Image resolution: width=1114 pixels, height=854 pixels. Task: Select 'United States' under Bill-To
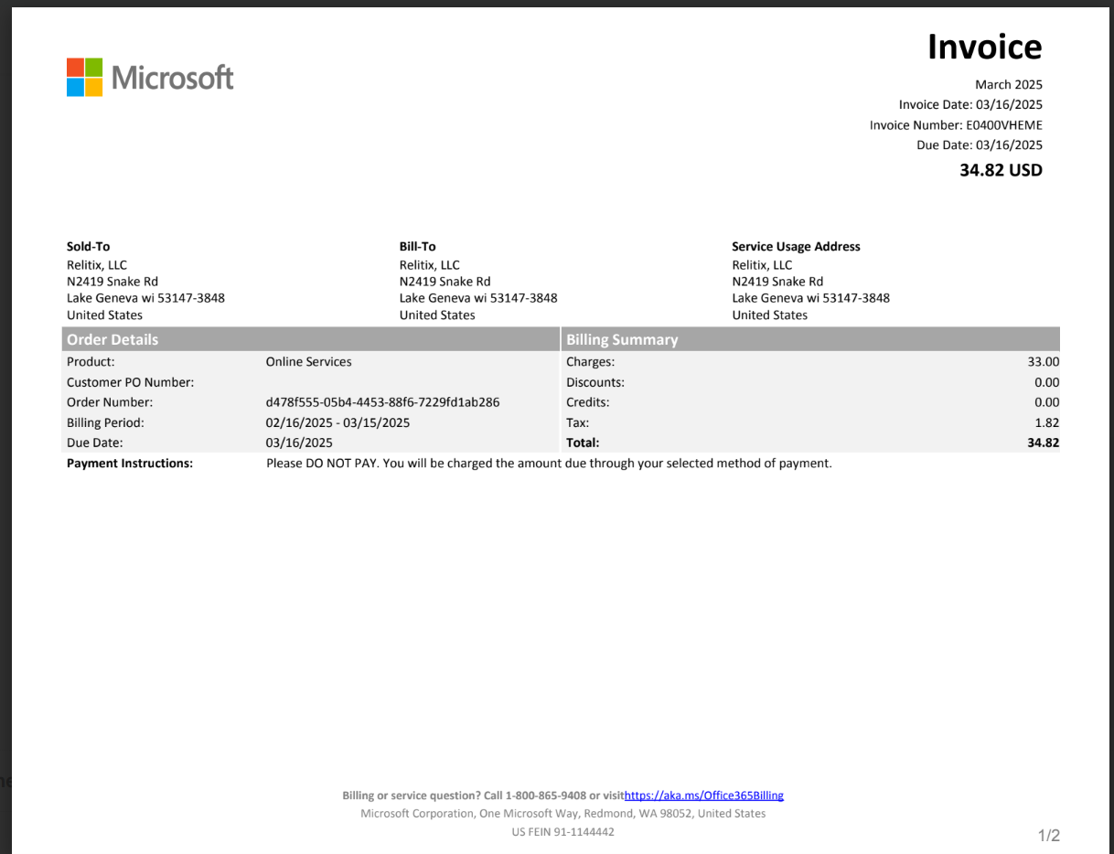click(437, 315)
